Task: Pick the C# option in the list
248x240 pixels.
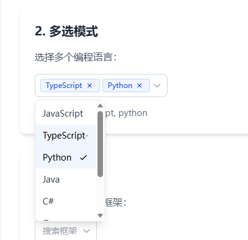Action: click(x=65, y=202)
